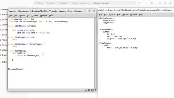The width and height of the screenshot is (174, 98).
Task: Click '<WindowManager>:' line in main.kv
Action: click(107, 18)
